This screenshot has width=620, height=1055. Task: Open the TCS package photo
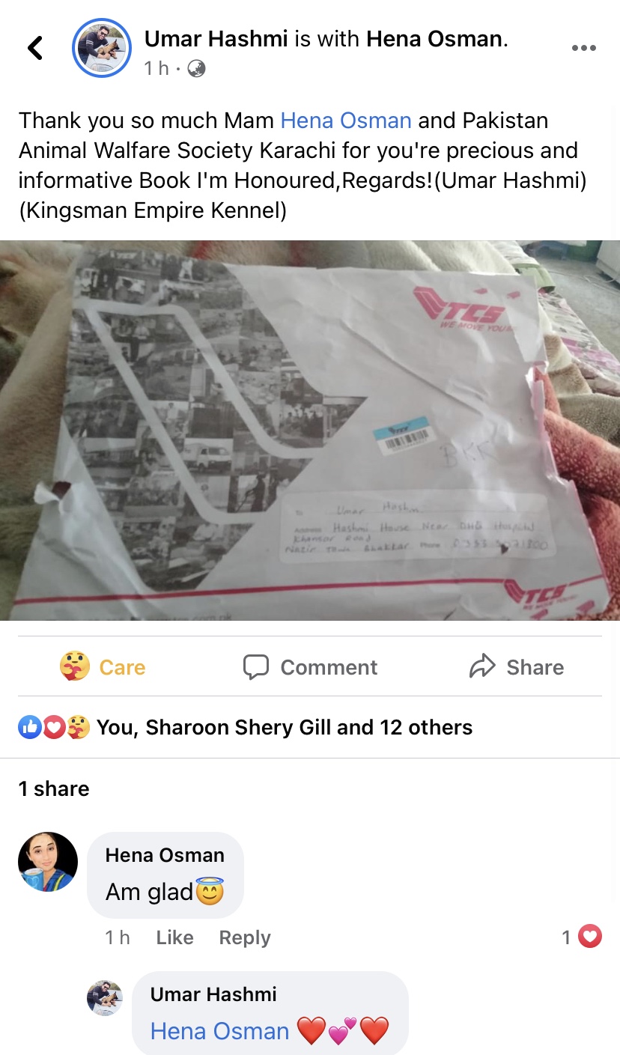coord(310,431)
